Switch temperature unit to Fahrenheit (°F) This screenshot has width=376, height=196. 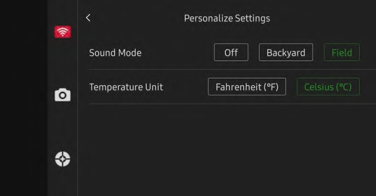coord(246,87)
